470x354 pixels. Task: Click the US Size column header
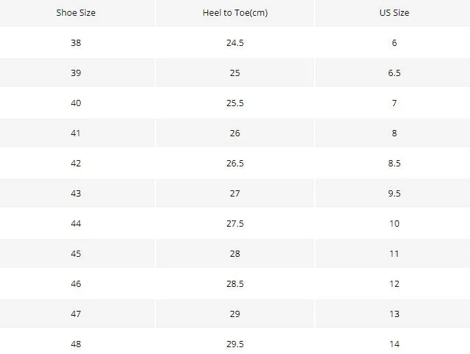coord(394,12)
